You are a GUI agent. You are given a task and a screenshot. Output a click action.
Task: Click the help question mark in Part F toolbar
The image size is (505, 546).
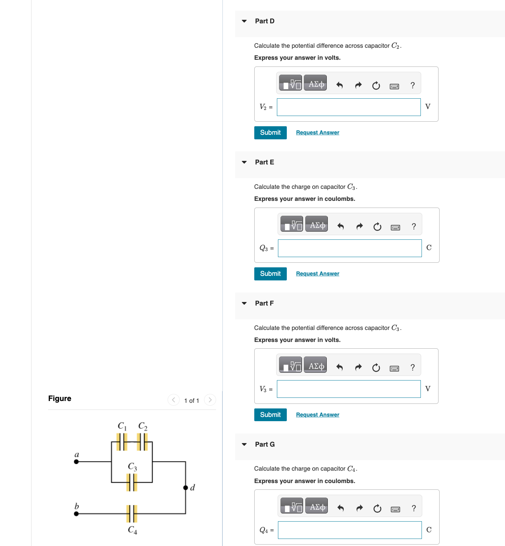pos(412,367)
